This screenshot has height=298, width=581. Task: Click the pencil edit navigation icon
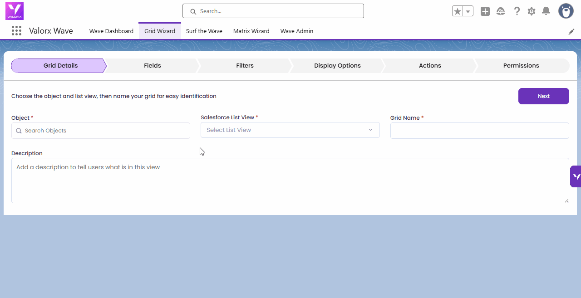571,32
